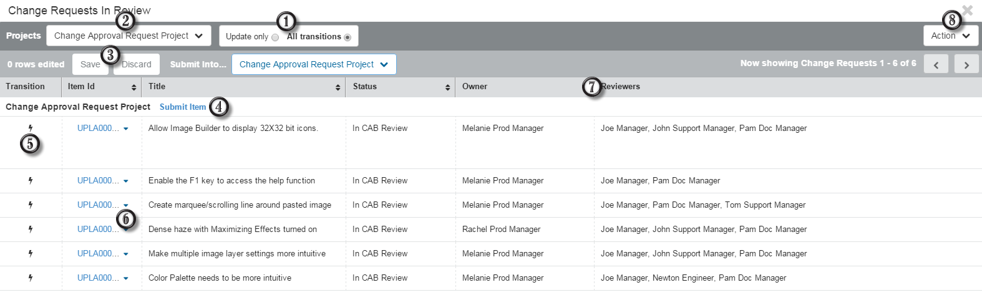This screenshot has height=305, width=982.
Task: Sort by Title column arrows
Action: coord(338,87)
